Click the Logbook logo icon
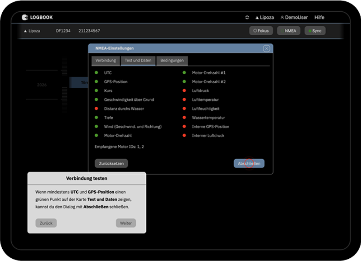Viewport: 361px width, 261px height. pos(26,17)
